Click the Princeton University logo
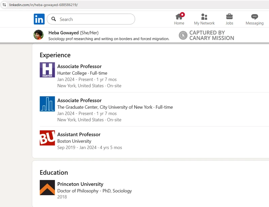Screen dimensions: 269x207 [x=47, y=187]
